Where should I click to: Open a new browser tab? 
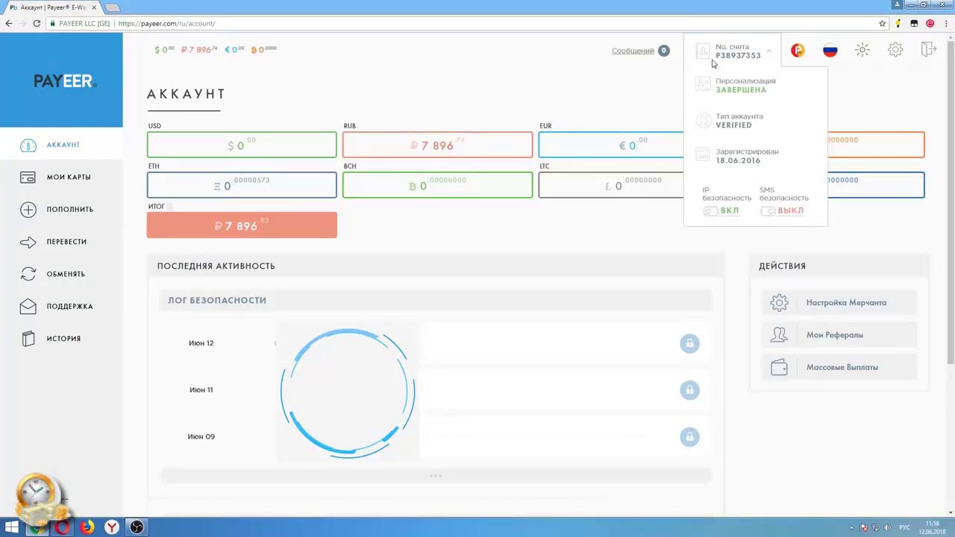tap(112, 7)
